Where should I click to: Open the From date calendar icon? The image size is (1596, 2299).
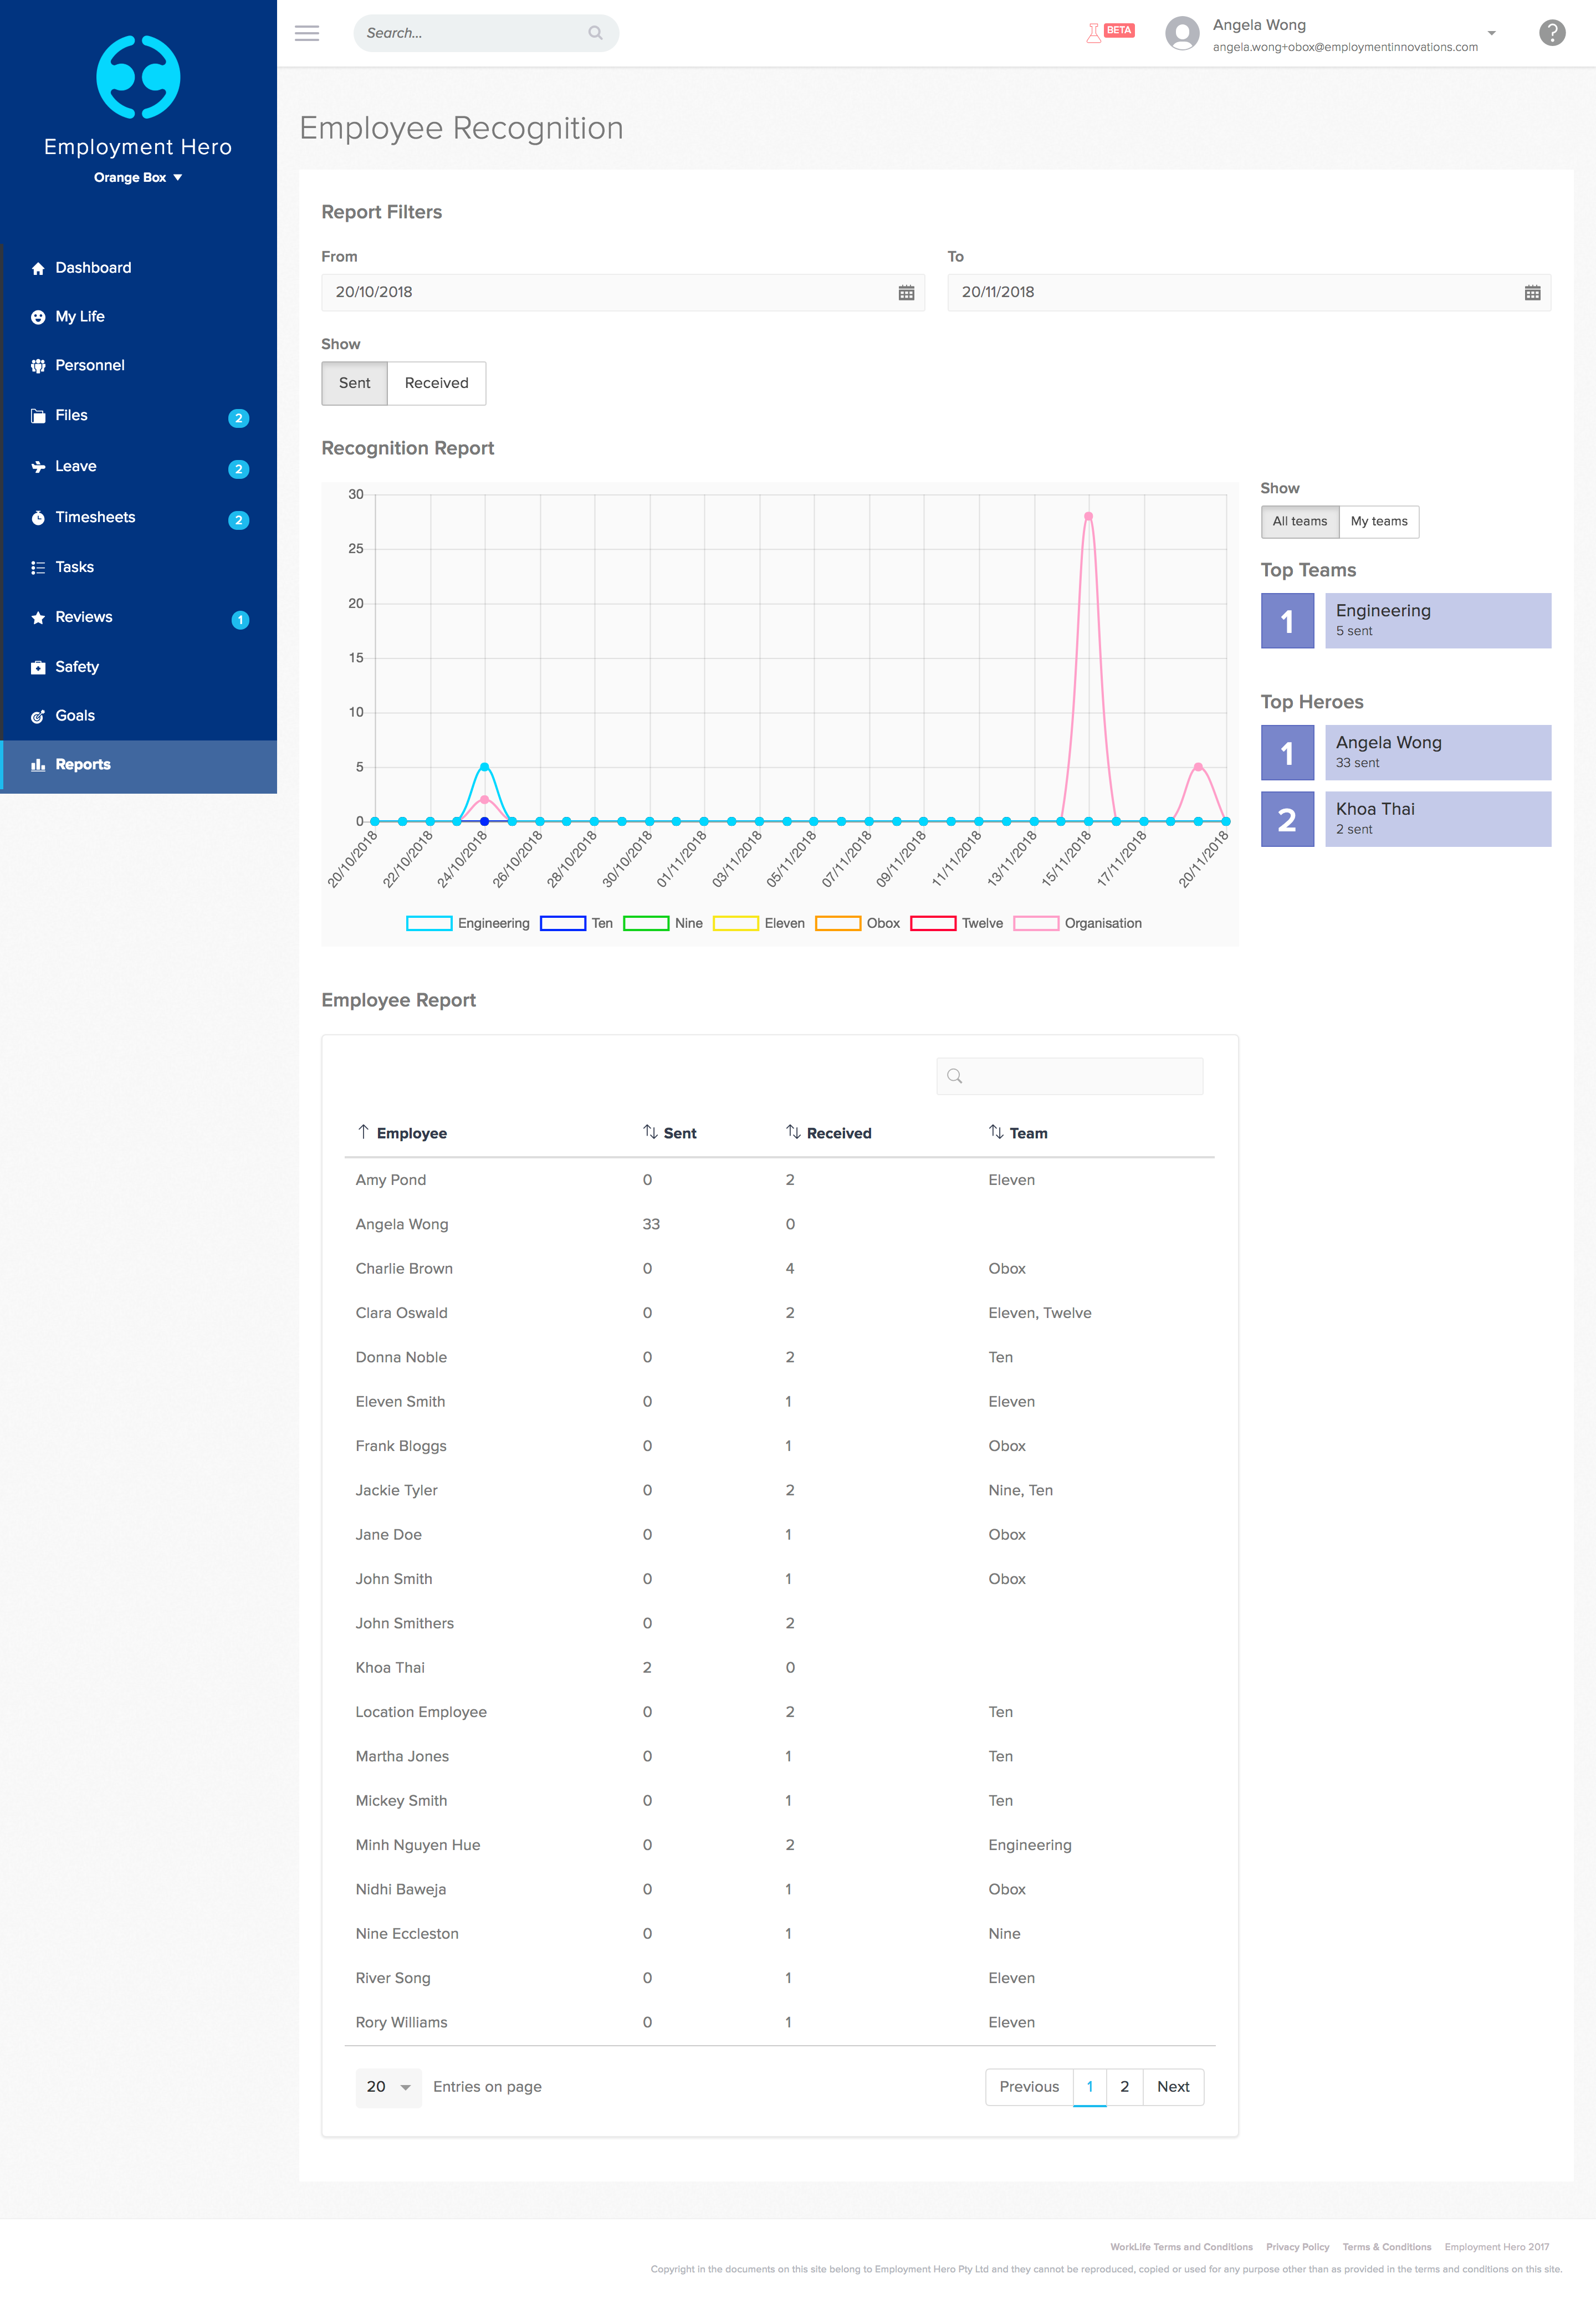pyautogui.click(x=906, y=293)
